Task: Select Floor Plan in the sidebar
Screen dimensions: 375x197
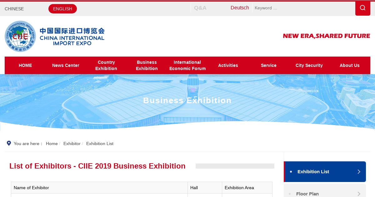Action: tap(325, 190)
